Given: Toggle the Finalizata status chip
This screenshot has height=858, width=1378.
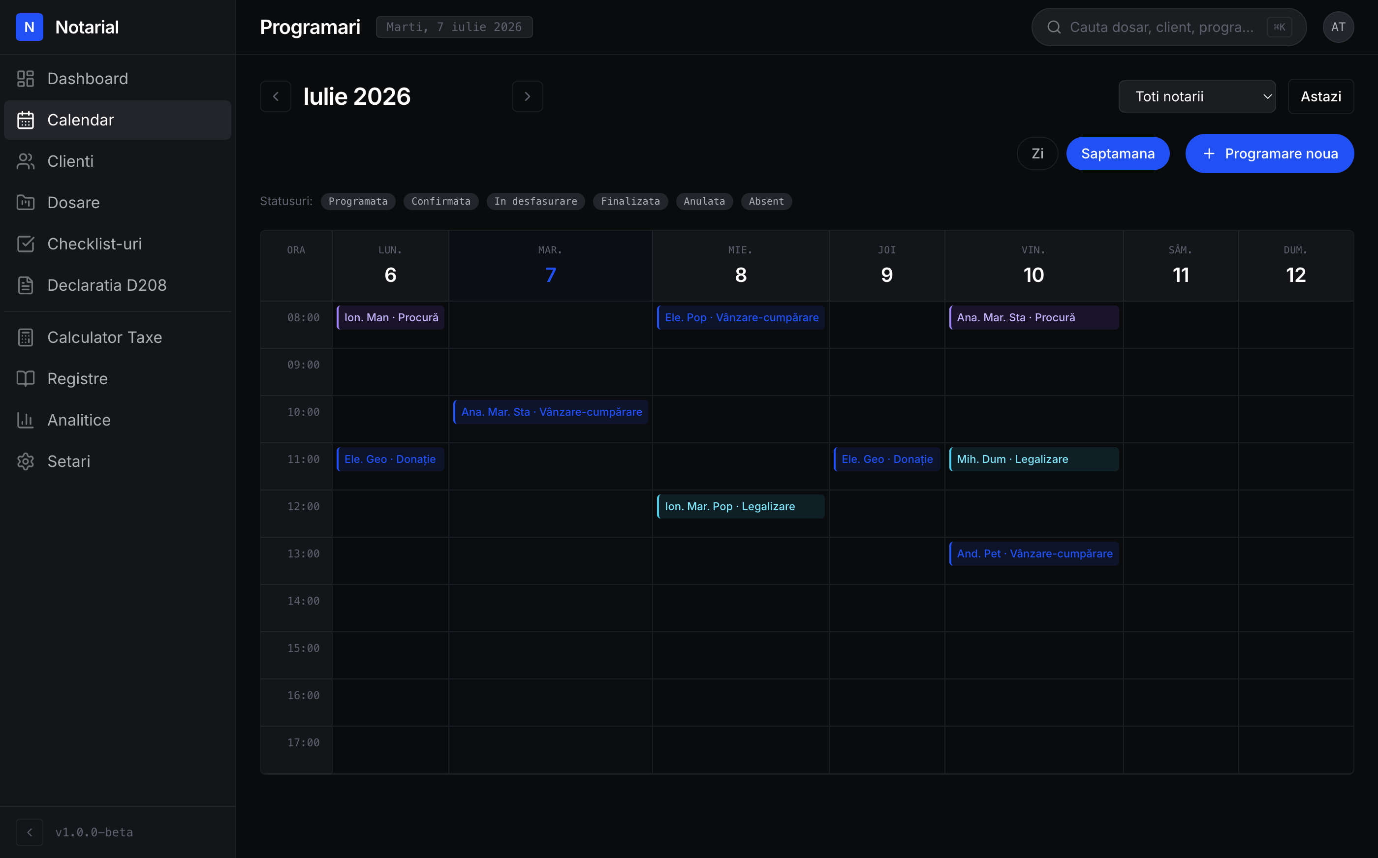Looking at the screenshot, I should pos(630,201).
